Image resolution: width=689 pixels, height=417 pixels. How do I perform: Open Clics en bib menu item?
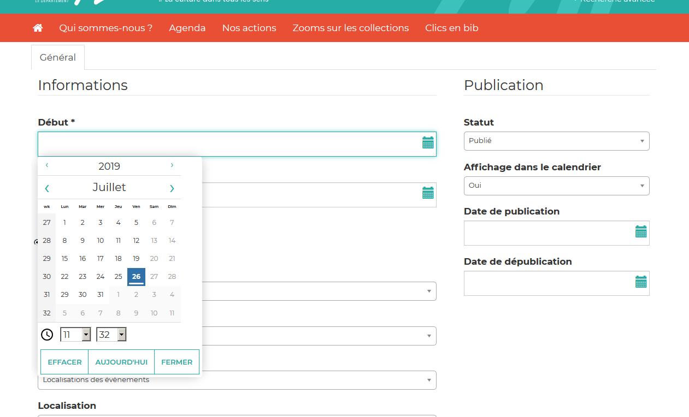(452, 28)
